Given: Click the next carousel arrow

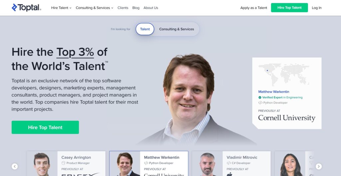Looking at the screenshot, I should pos(319,166).
